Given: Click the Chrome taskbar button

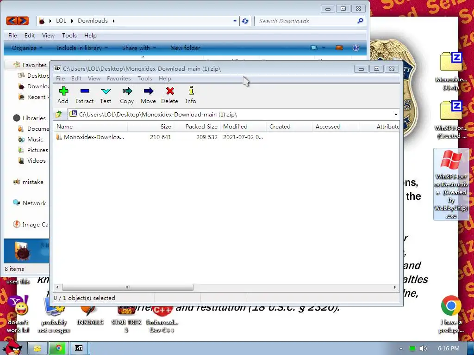Looking at the screenshot, I should (59, 348).
